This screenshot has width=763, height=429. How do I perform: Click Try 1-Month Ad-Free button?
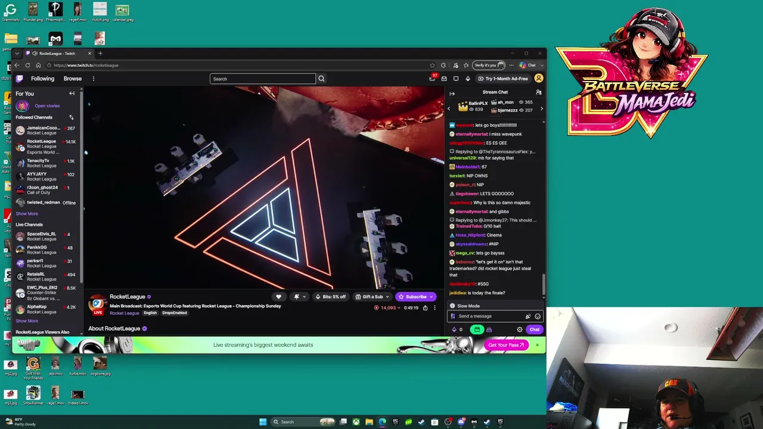point(503,79)
